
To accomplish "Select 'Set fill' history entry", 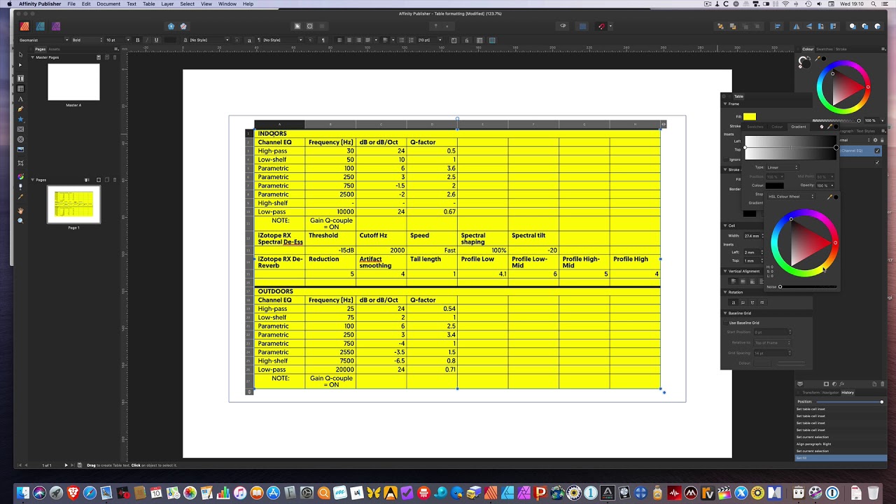I will click(840, 458).
